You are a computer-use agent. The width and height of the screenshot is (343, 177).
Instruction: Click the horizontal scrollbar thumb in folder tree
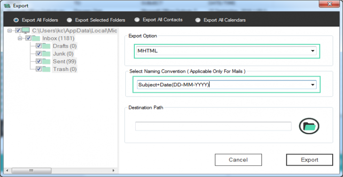click(x=31, y=170)
